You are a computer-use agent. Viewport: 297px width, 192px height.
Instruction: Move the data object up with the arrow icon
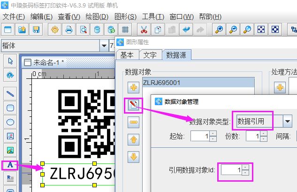133,139
